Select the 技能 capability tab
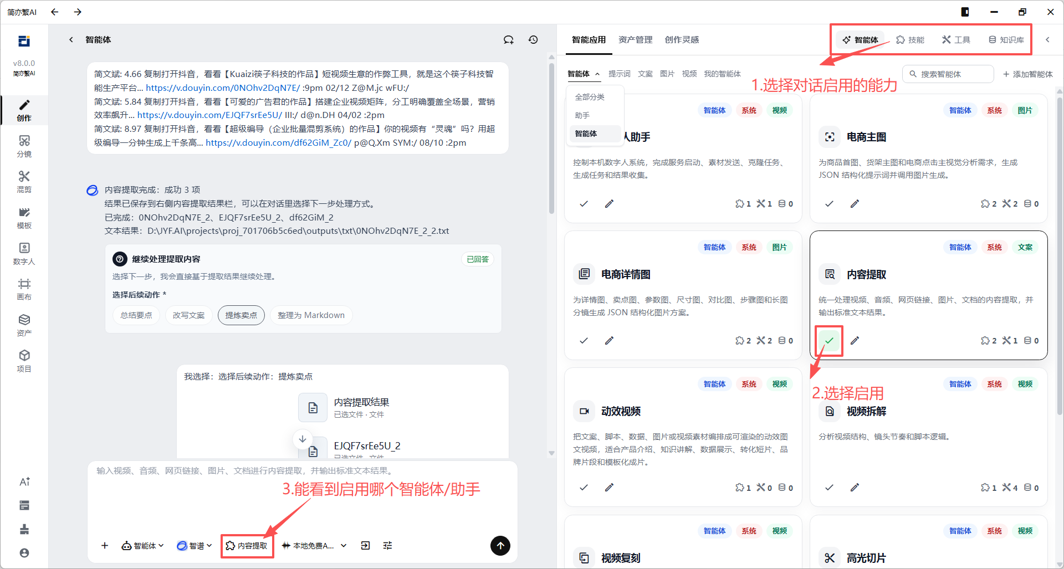 pos(910,40)
